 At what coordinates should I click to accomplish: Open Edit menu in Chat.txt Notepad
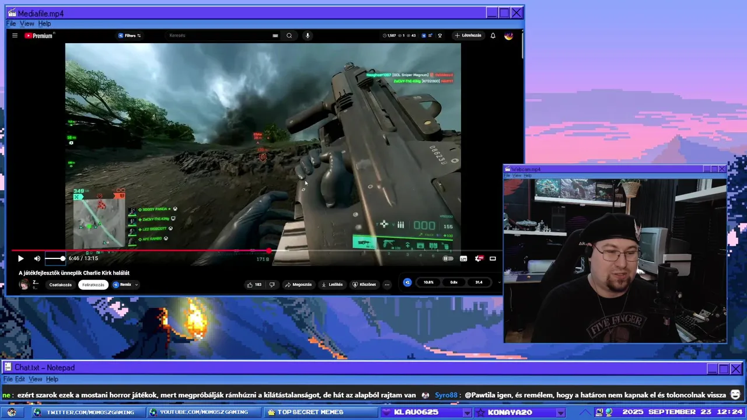(20, 379)
